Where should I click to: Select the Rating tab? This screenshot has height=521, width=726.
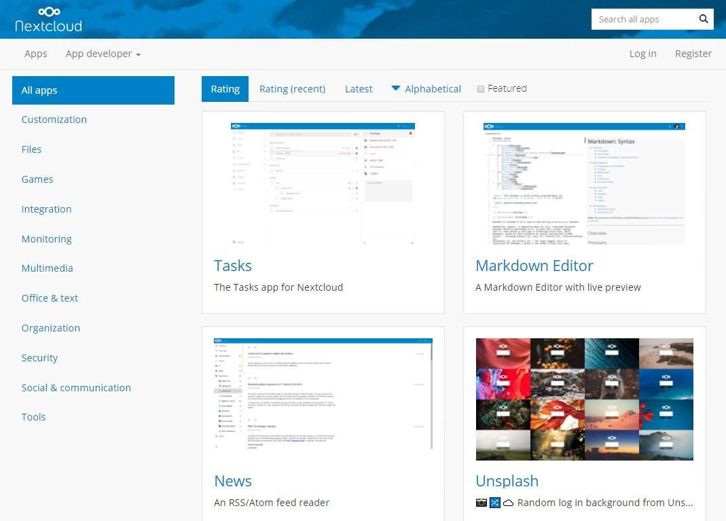pyautogui.click(x=225, y=89)
